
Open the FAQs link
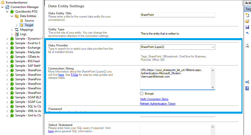(74, 75)
